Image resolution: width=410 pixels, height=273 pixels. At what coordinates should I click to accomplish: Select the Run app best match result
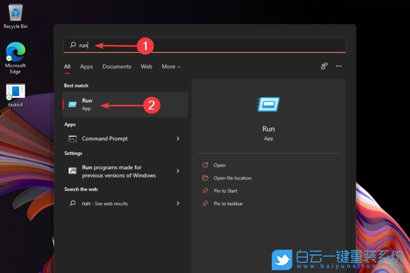pyautogui.click(x=125, y=104)
